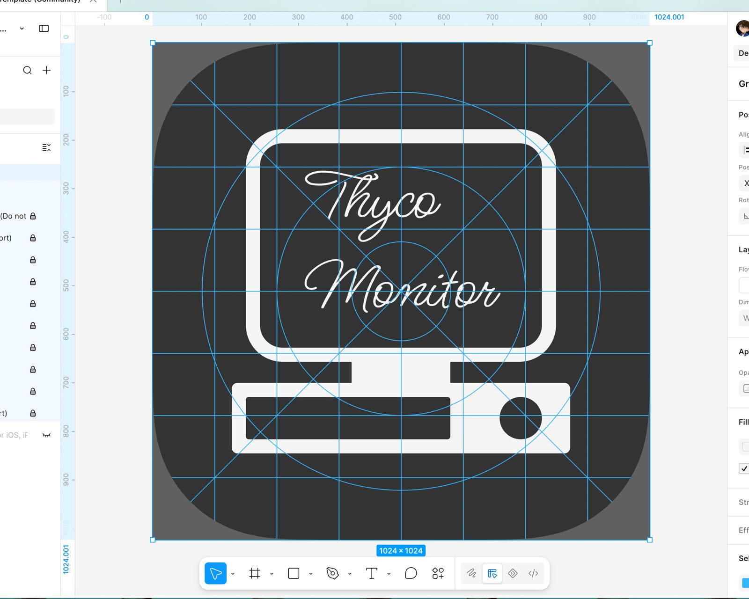Select the Rectangle shape tool
749x599 pixels.
coord(294,573)
